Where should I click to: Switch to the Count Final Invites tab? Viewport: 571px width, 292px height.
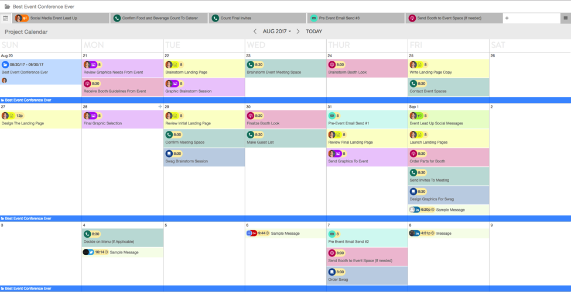tap(257, 18)
